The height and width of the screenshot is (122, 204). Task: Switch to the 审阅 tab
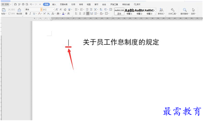81,4
